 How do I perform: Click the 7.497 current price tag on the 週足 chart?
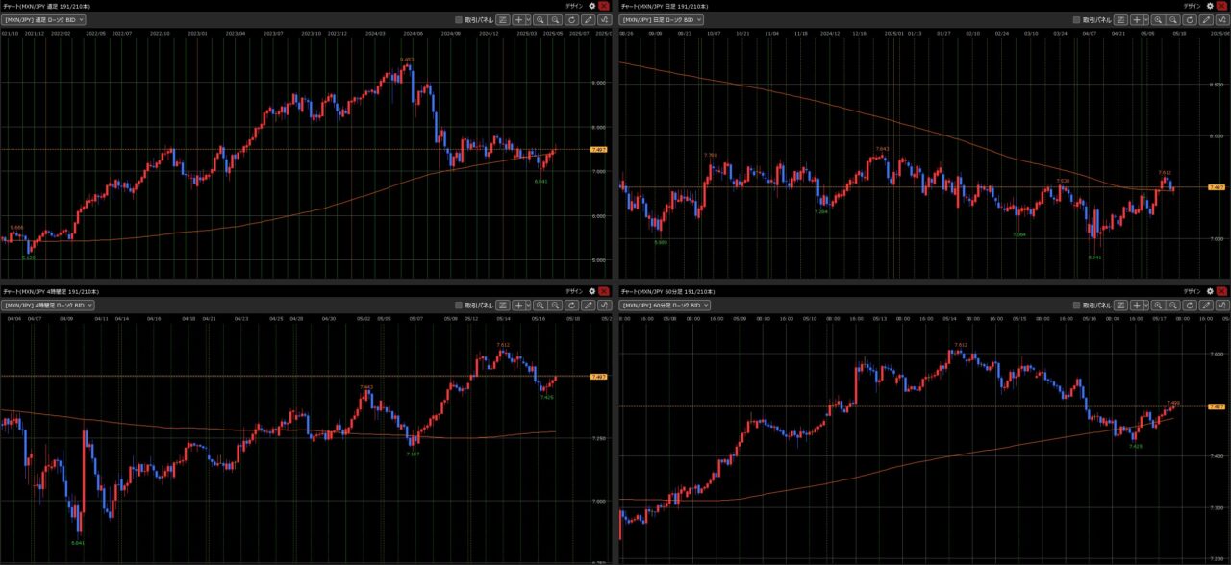pyautogui.click(x=598, y=149)
